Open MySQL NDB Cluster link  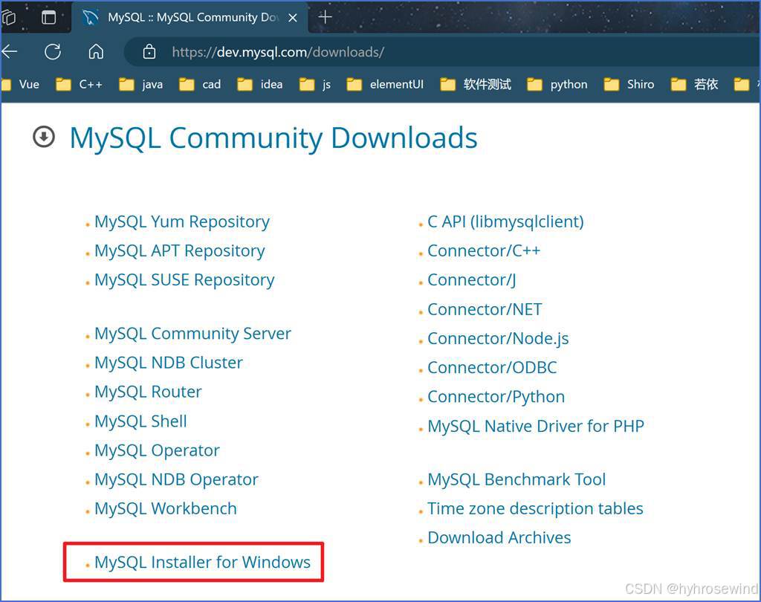169,363
